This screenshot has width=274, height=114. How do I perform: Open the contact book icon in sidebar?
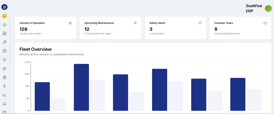click(4, 77)
